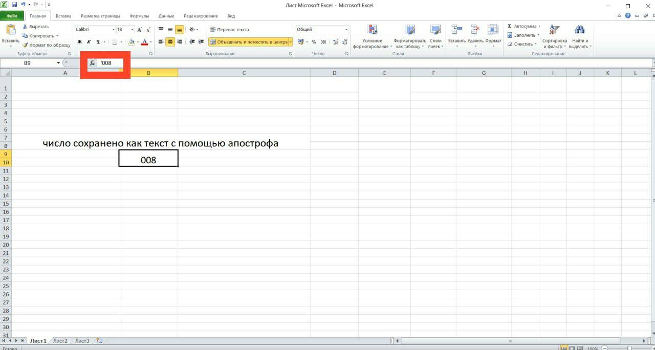The image size is (655, 350).
Task: Click the Clear (Очистить) button
Action: click(x=521, y=44)
